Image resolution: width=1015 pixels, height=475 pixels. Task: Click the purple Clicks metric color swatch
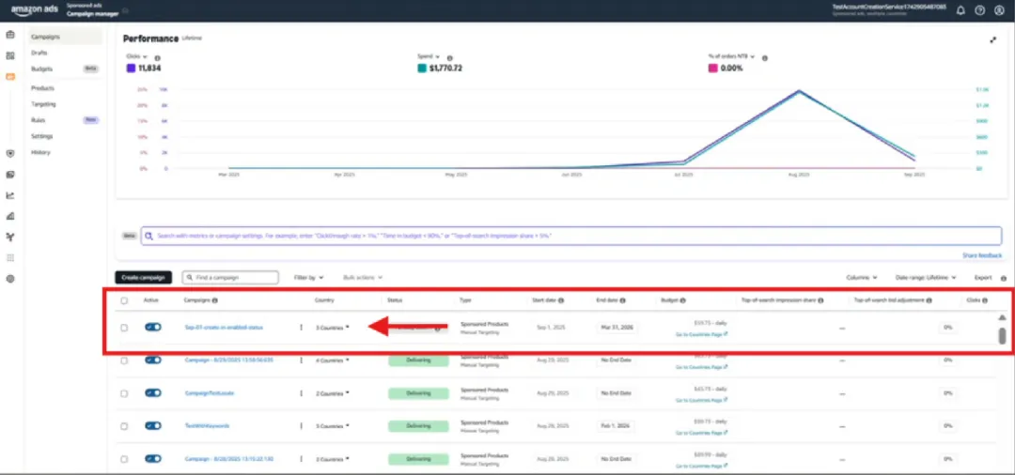[x=132, y=68]
